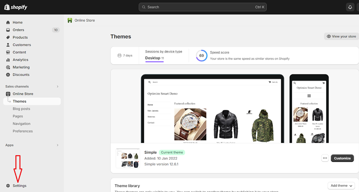Click the calendar icon beside 7 days
Image resolution: width=359 pixels, height=192 pixels.
click(119, 55)
